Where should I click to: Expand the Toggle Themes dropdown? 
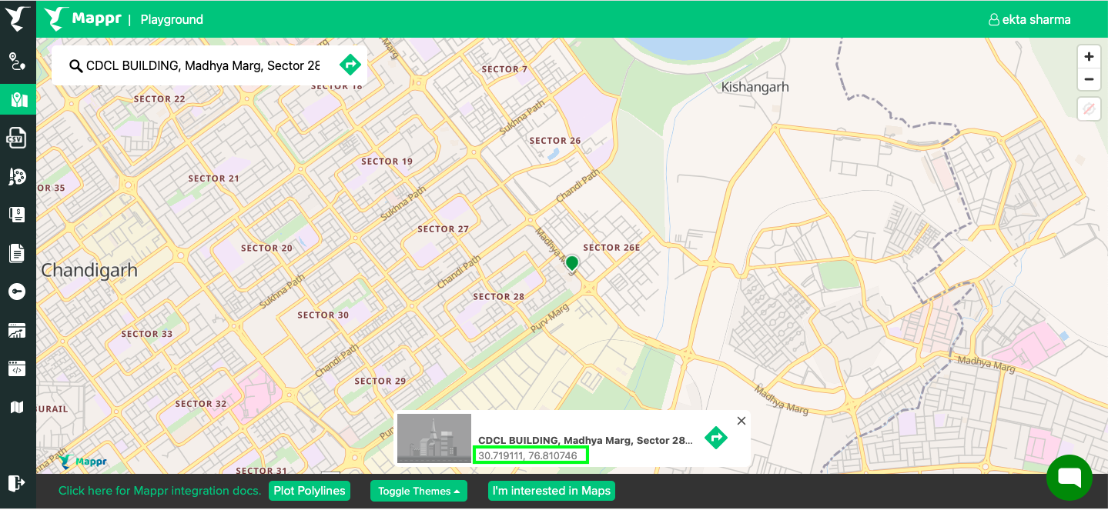tap(418, 491)
